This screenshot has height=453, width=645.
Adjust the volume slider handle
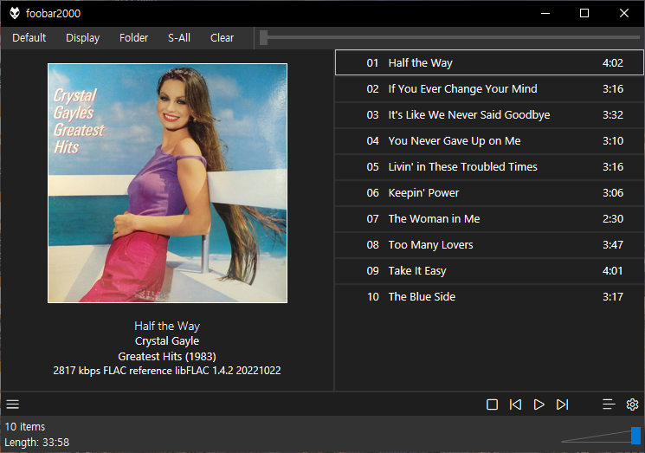[636, 436]
